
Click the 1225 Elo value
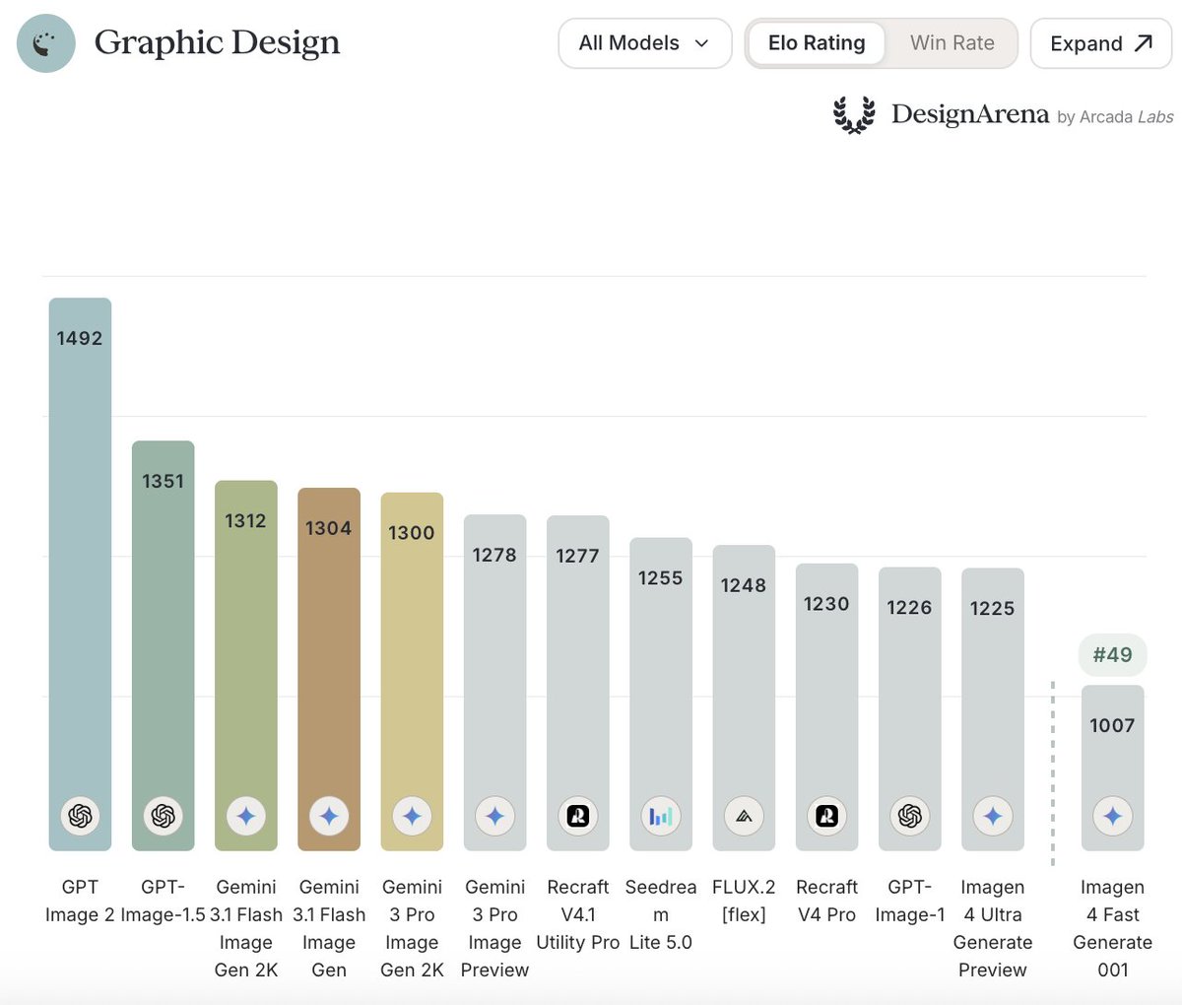pos(993,609)
